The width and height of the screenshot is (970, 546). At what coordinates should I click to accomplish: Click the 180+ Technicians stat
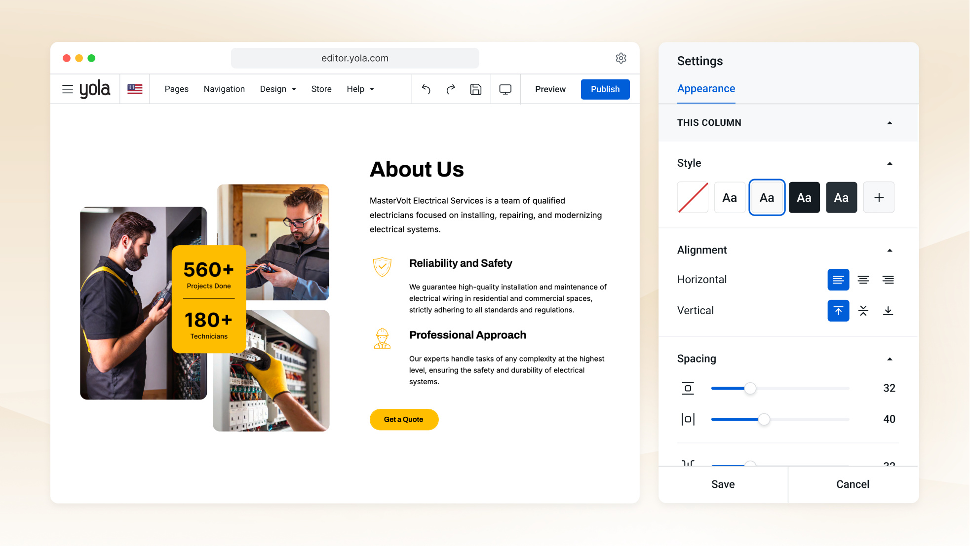point(209,325)
